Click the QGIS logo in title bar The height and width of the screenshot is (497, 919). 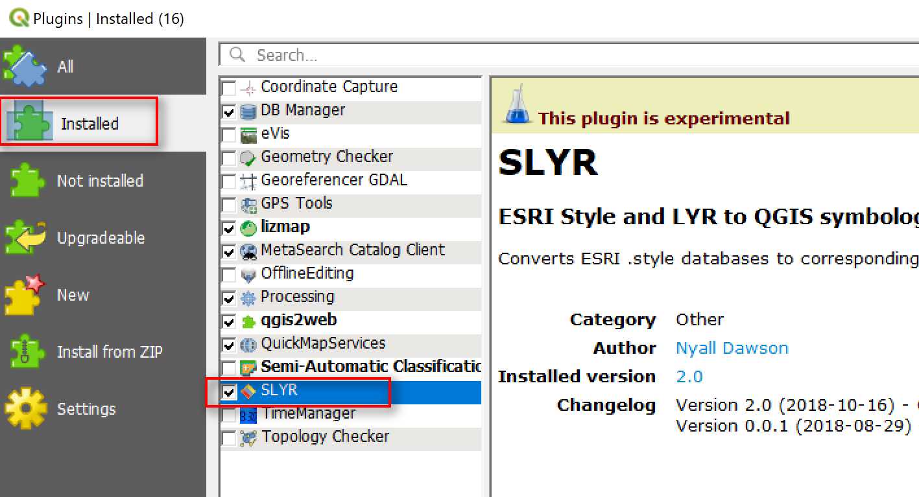(19, 17)
